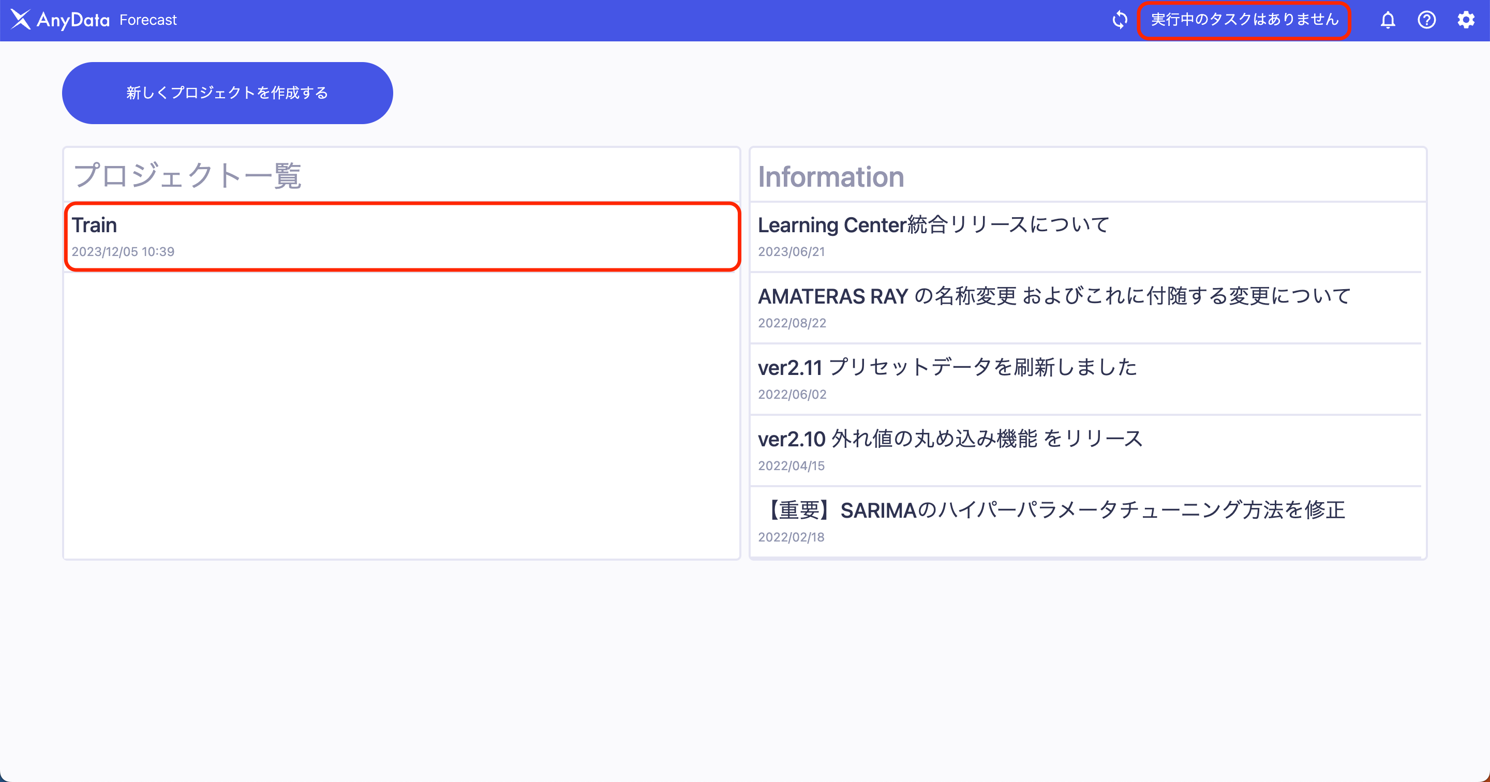Click the 2023/06/21 date under Learning Center

click(x=791, y=251)
